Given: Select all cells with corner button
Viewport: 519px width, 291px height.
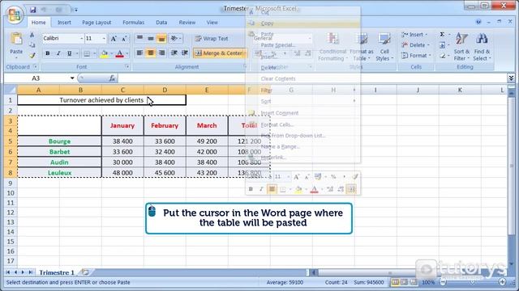Looking at the screenshot, I should [x=11, y=90].
